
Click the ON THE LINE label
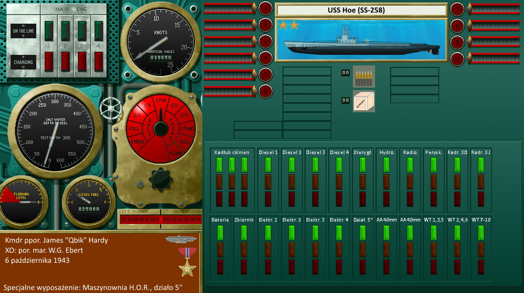[23, 31]
